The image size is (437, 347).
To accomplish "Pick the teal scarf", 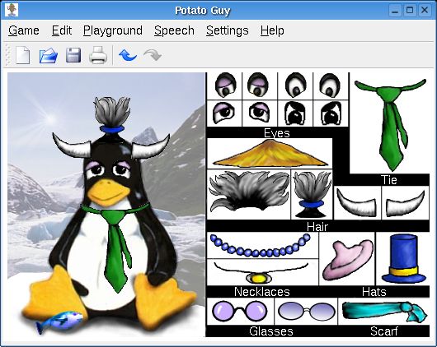I will click(384, 310).
